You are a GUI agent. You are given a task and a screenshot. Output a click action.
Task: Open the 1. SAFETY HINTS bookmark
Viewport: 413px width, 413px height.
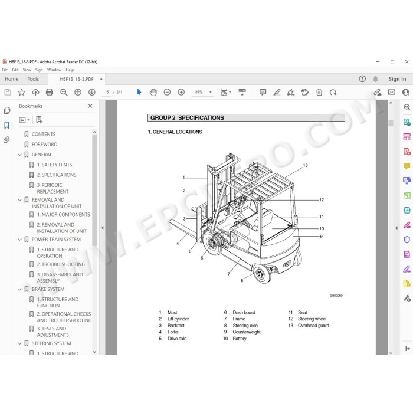54,165
